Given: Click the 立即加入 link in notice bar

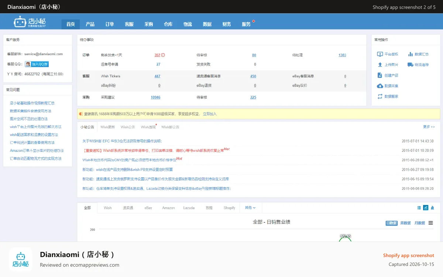Looking at the screenshot, I should [210, 114].
